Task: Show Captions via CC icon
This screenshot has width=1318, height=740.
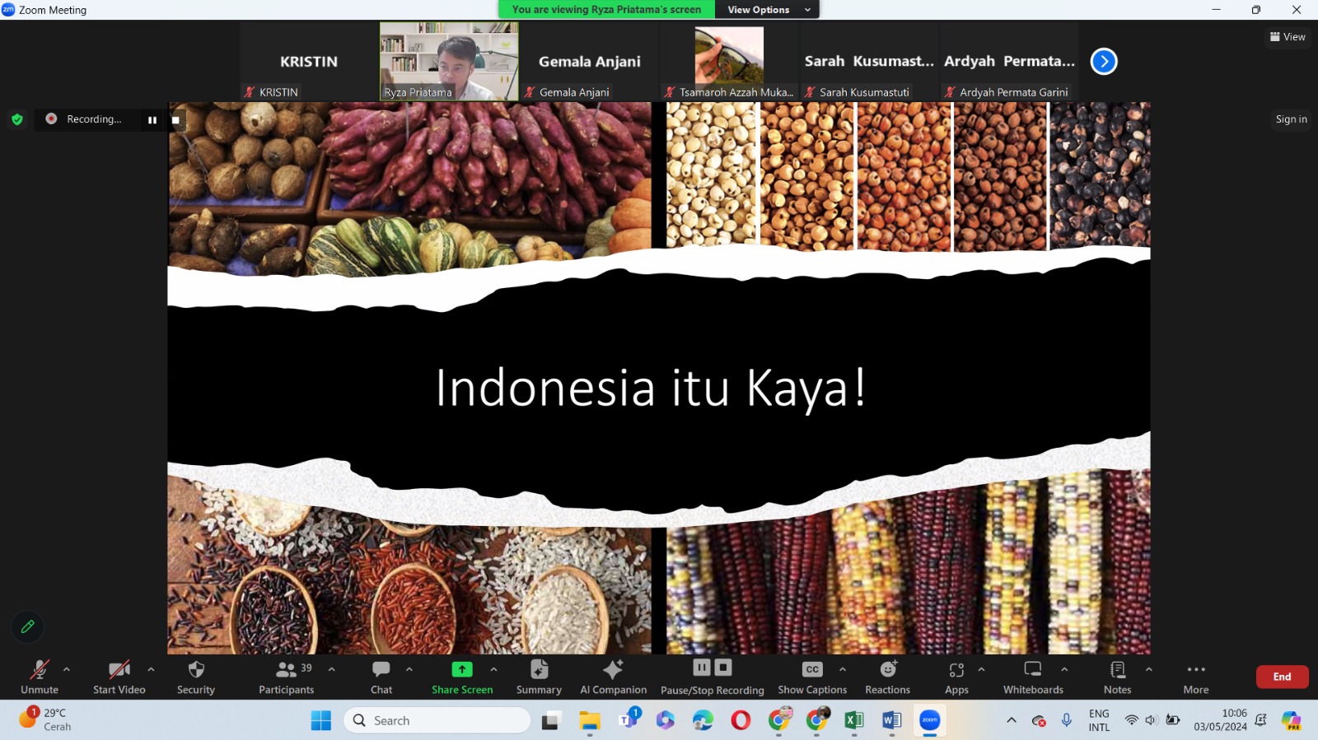Action: (x=812, y=677)
